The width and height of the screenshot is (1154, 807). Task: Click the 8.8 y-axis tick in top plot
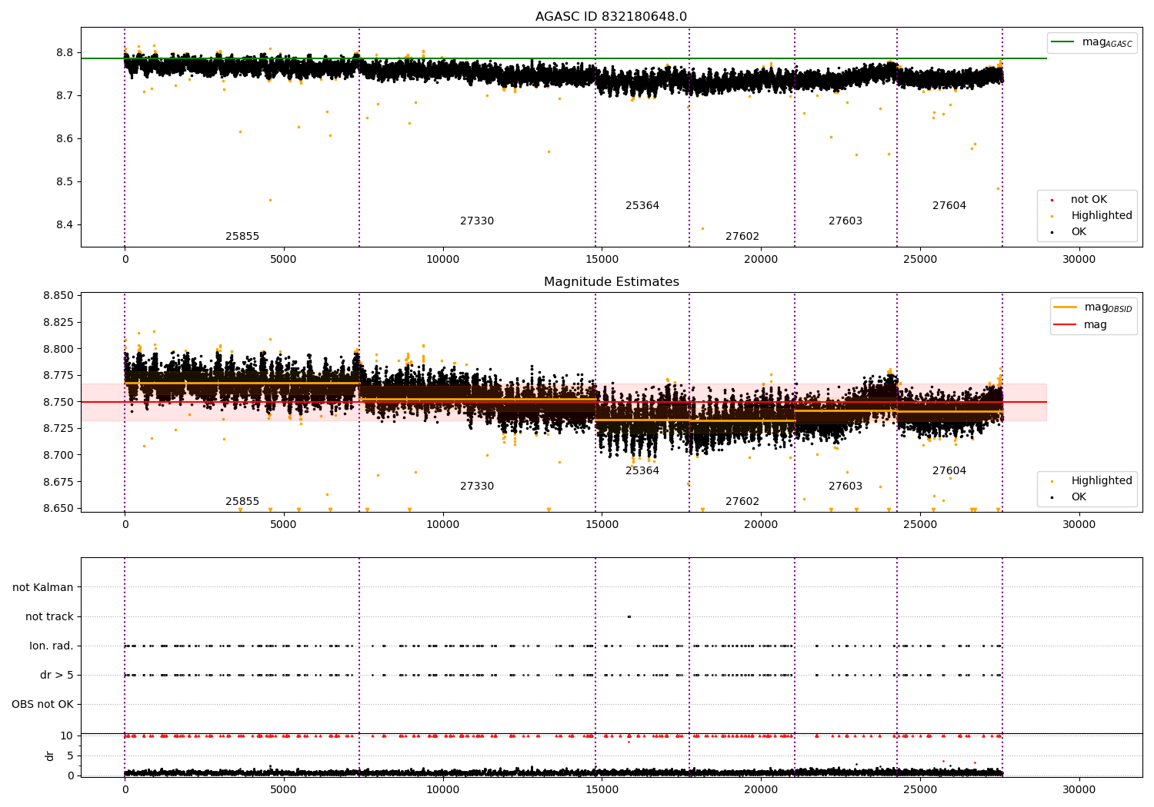click(65, 53)
